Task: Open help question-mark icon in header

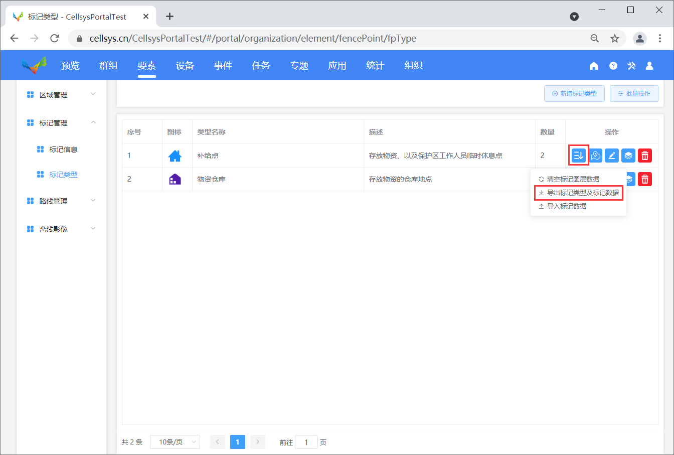Action: coord(613,66)
